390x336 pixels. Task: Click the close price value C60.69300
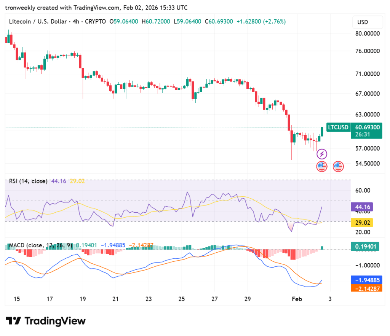(x=219, y=22)
